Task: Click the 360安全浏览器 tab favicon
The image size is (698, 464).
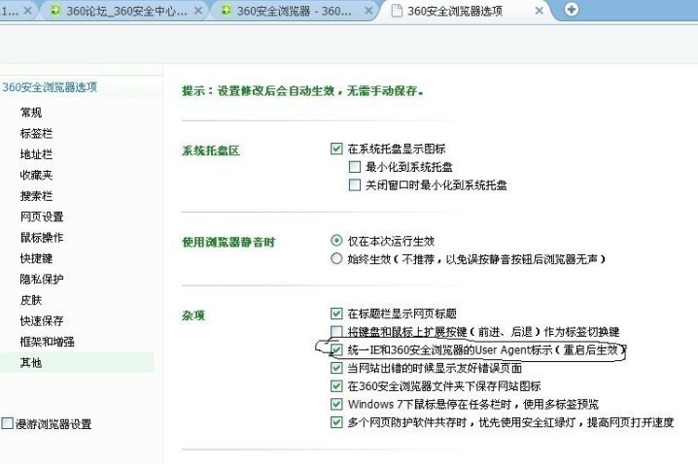Action: pos(227,11)
